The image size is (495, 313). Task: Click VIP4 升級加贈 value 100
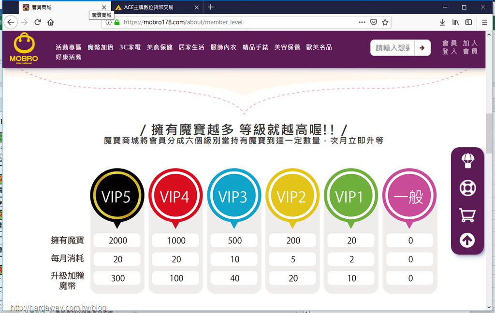click(x=176, y=278)
